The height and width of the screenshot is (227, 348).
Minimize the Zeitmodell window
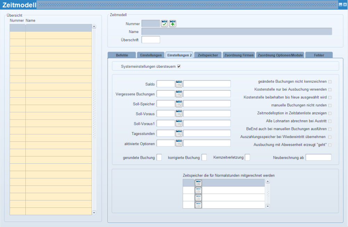tap(340, 5)
